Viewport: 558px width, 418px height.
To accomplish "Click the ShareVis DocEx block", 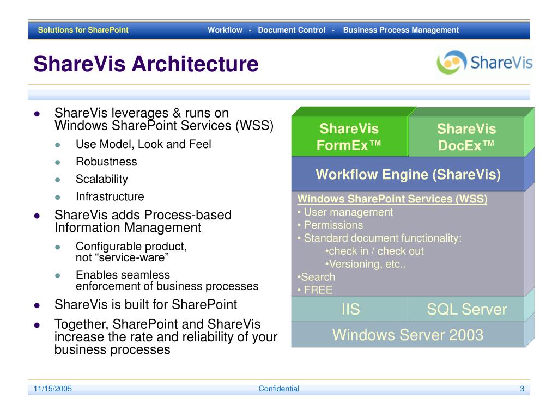I will [466, 137].
